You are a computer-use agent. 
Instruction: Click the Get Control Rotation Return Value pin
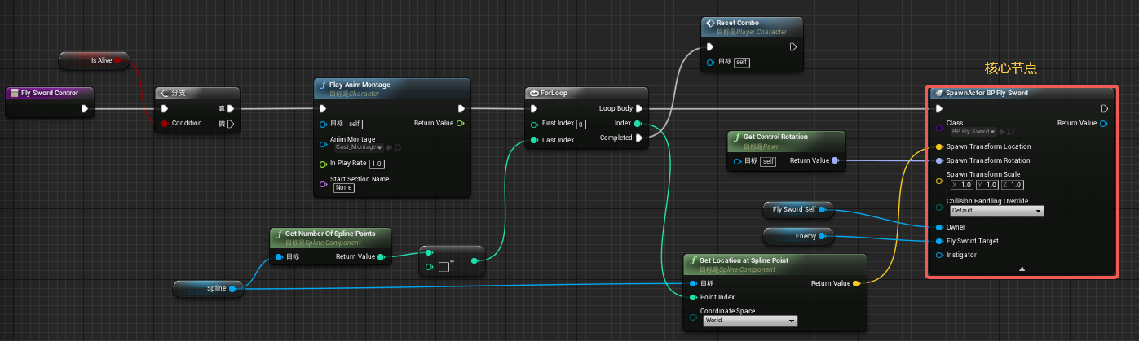(835, 160)
